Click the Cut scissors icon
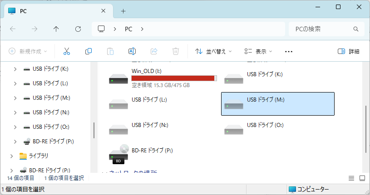 (x=67, y=51)
